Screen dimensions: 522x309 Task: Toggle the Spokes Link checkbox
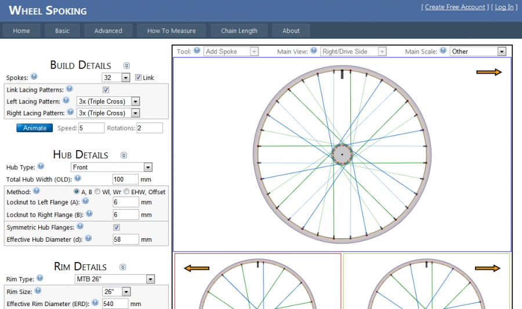coord(138,78)
